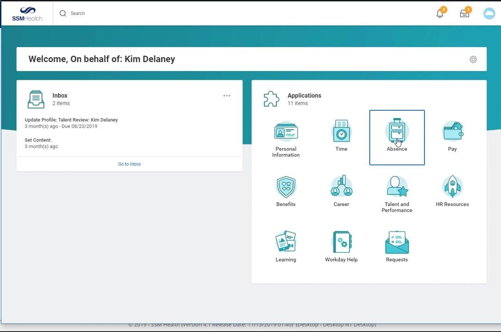
Task: Open the Inbox card ellipsis menu
Action: coord(227,95)
